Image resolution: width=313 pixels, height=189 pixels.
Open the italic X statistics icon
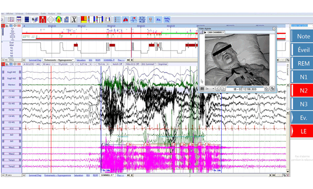pos(74,19)
